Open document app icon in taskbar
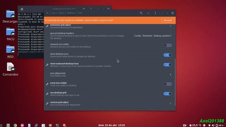The image size is (226, 127). click(x=29, y=125)
